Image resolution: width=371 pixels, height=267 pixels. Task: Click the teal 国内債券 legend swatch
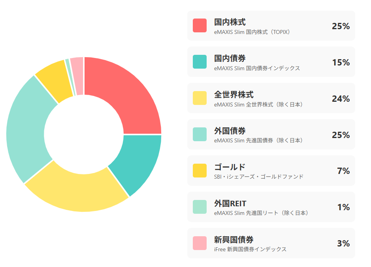[200, 62]
